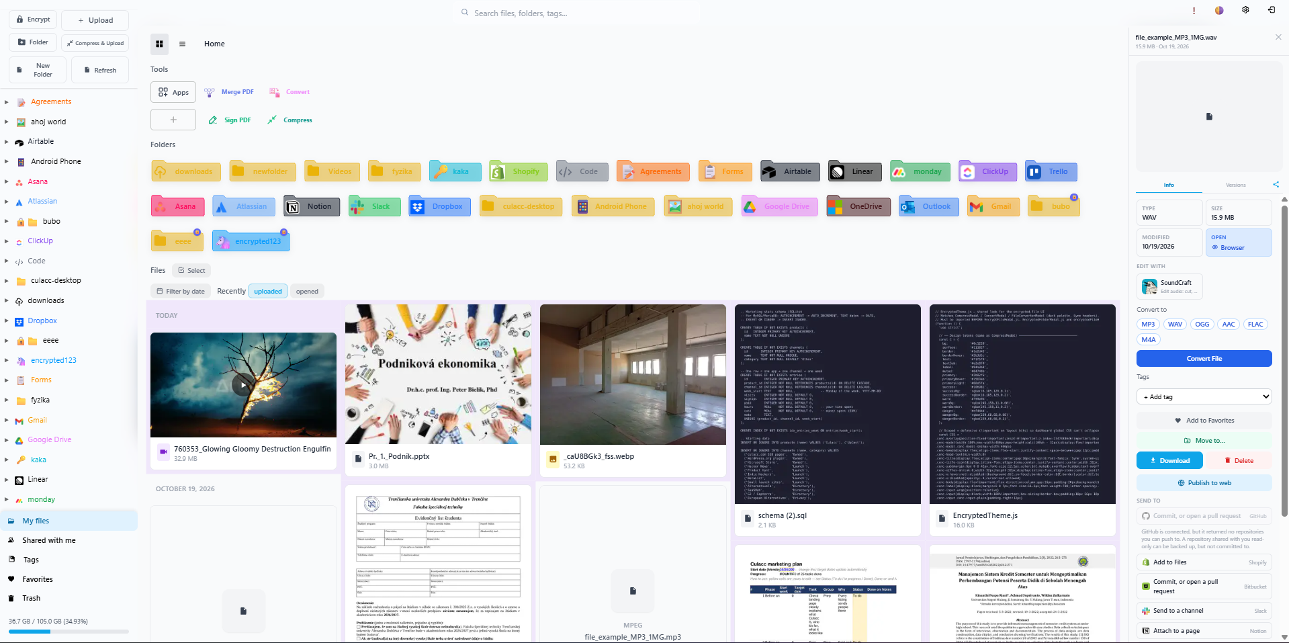Screen dimensions: 1289x643
Task: Click Publish to web
Action: click(x=1204, y=483)
